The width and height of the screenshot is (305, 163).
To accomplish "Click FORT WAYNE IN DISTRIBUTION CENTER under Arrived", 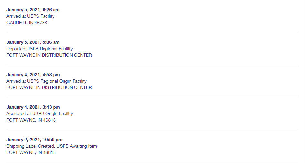I will pyautogui.click(x=49, y=87).
